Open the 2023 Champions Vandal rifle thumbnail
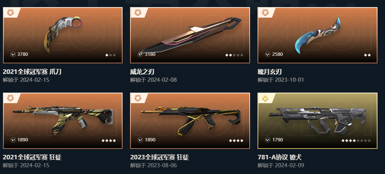 tap(190, 120)
